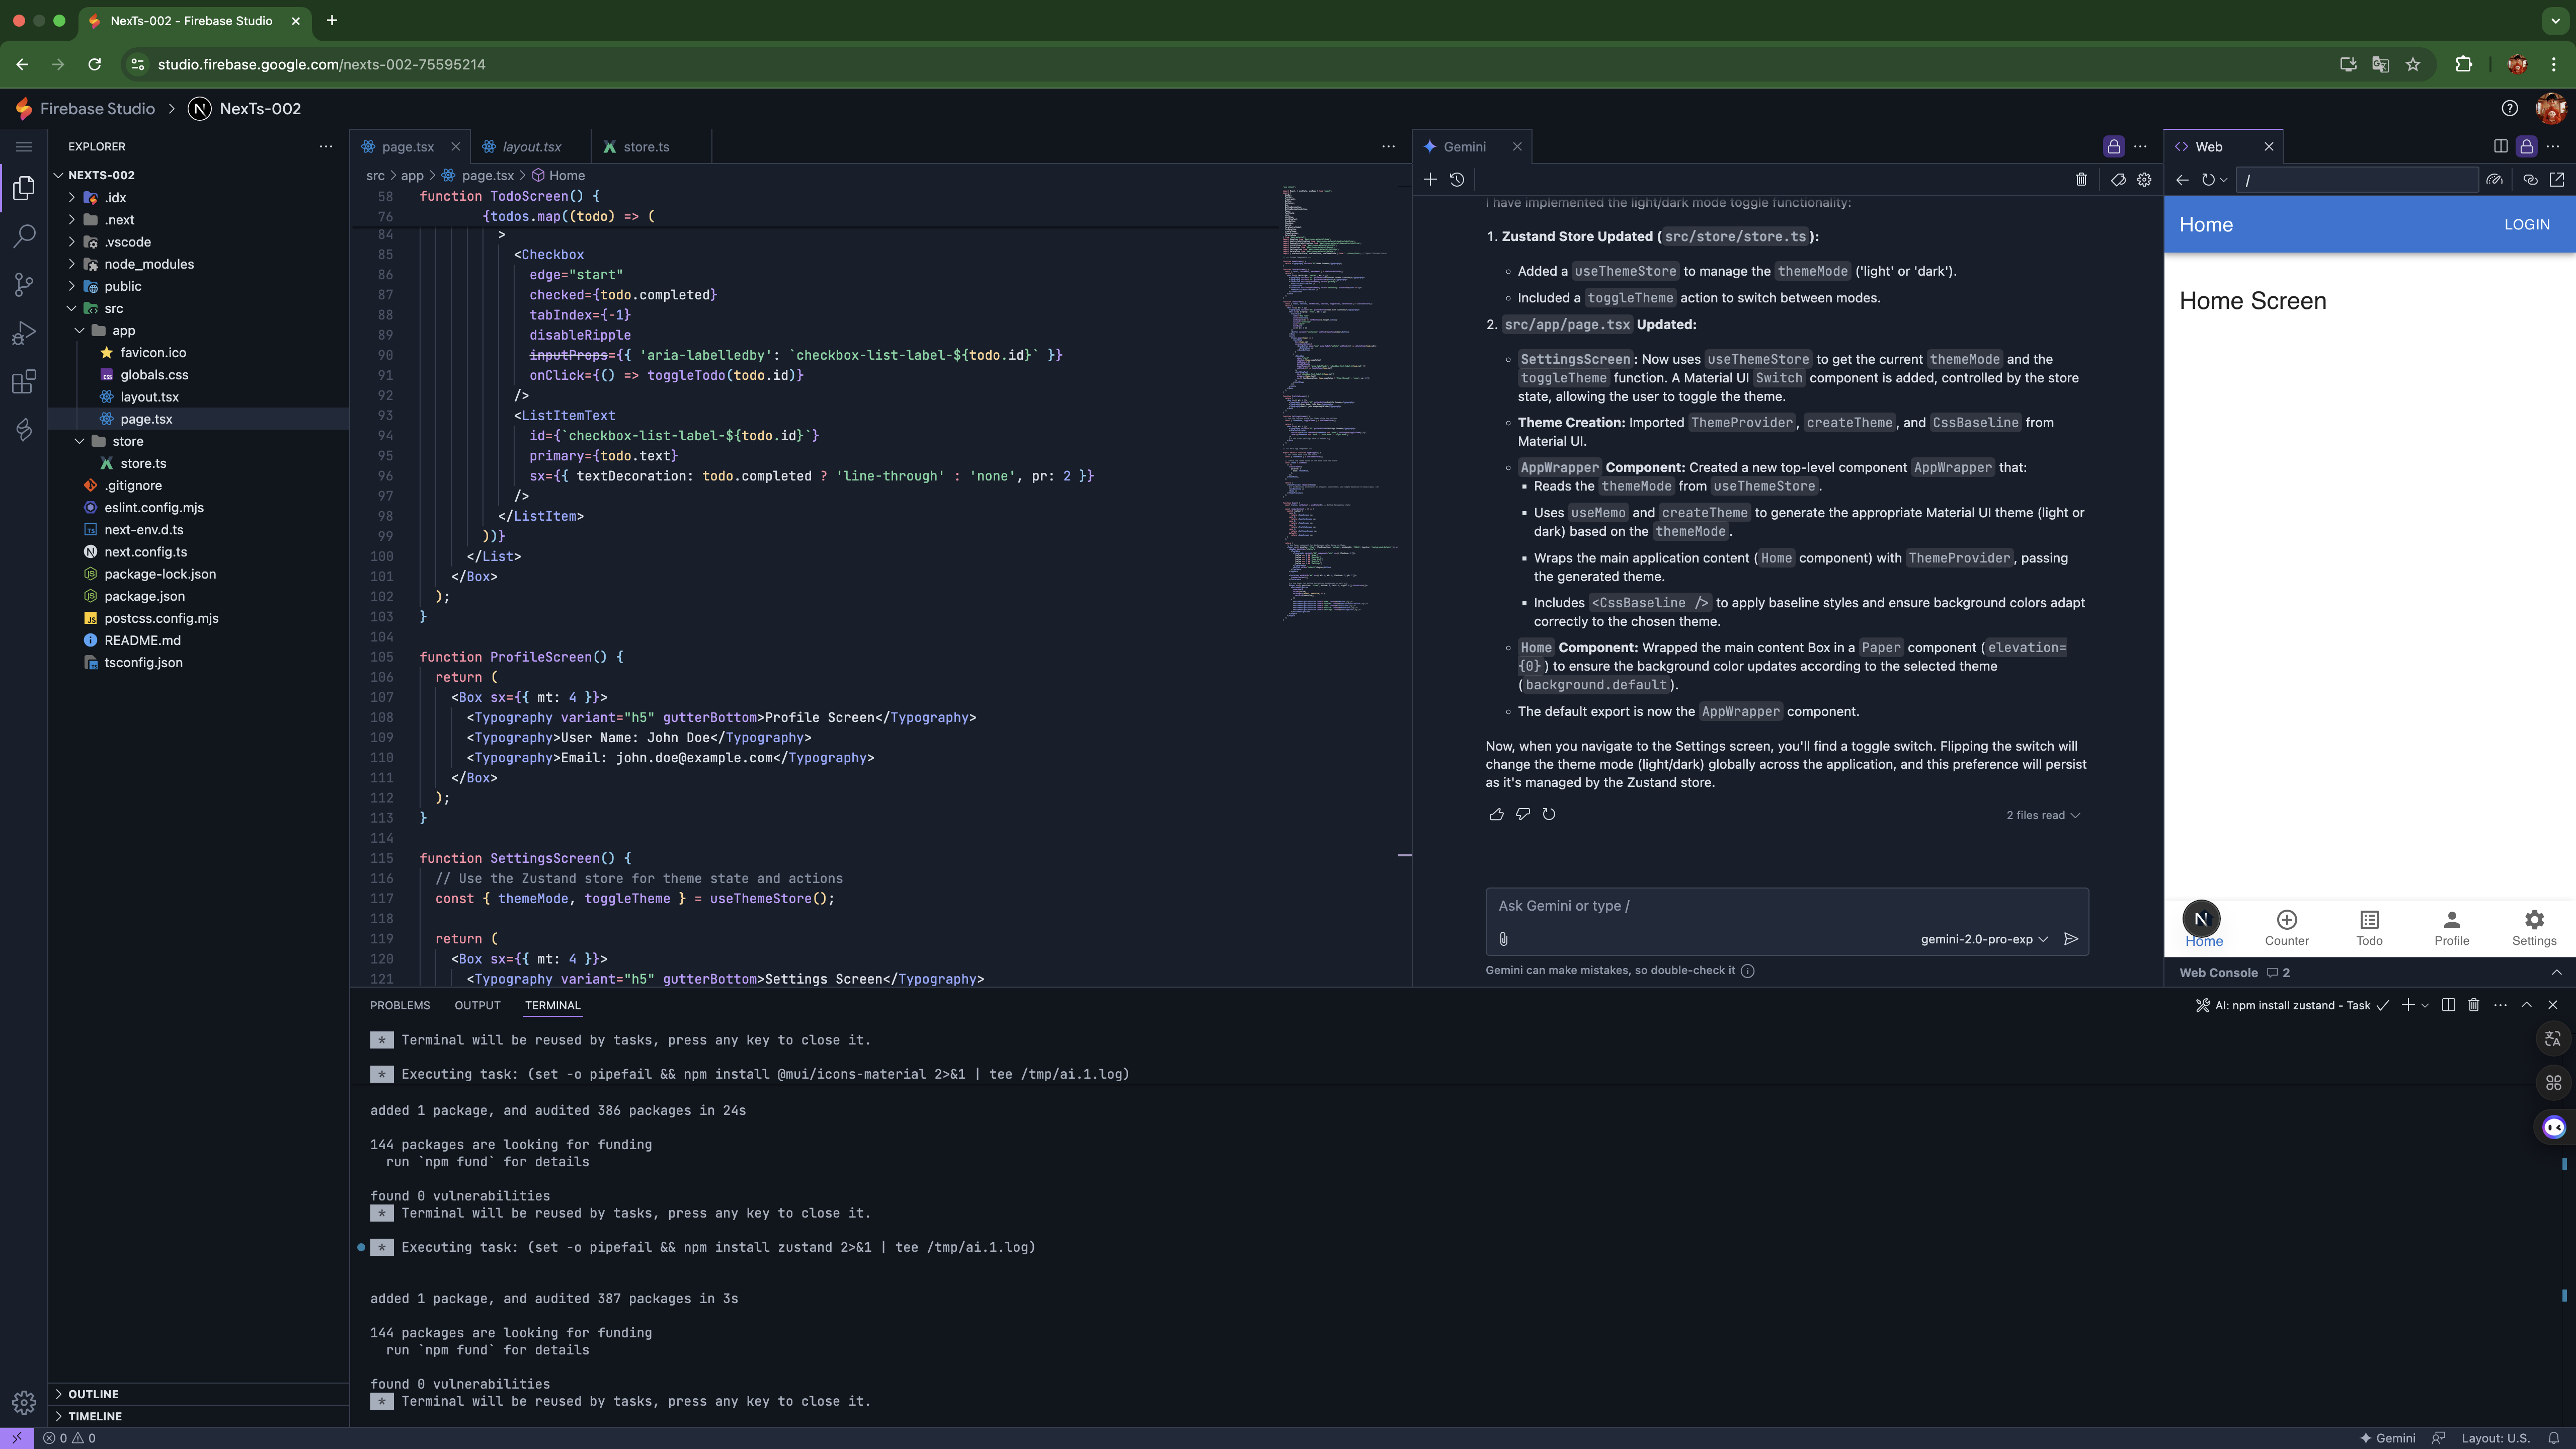Click the LOGIN button in preview

pos(2526,225)
